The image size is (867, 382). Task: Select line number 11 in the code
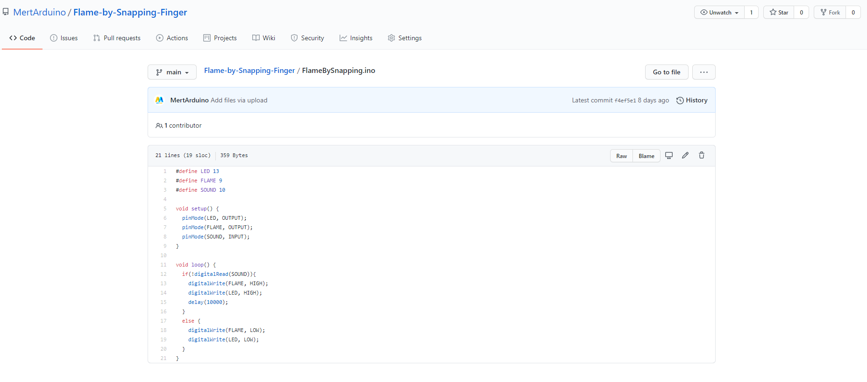(163, 265)
